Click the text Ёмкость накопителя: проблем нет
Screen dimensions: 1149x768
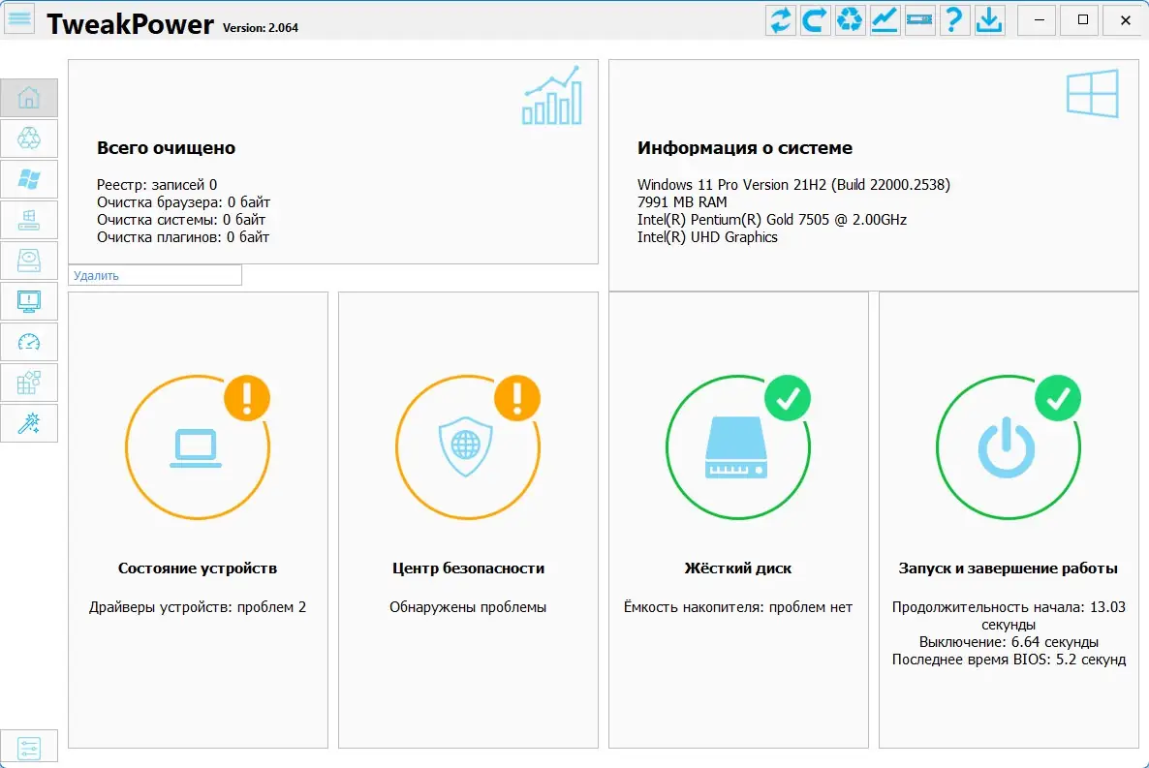738,607
